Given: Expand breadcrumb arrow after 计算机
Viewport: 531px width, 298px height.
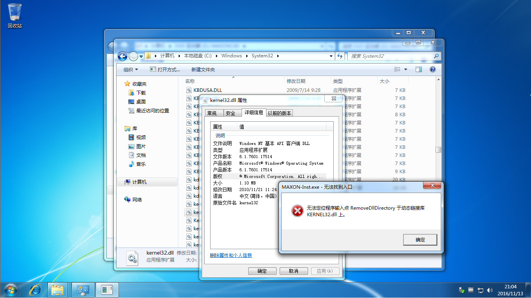Looking at the screenshot, I should click(180, 56).
